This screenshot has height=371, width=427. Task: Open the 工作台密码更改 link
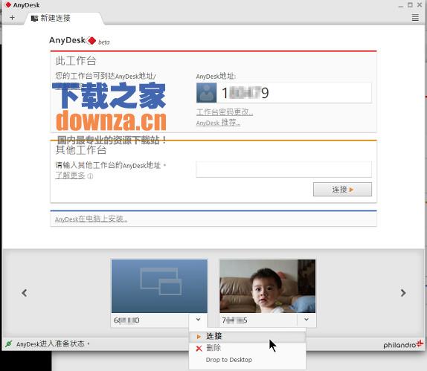pos(225,112)
